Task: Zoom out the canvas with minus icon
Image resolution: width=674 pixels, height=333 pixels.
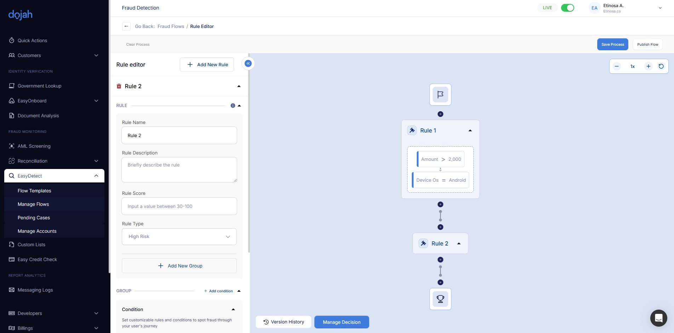Action: click(617, 66)
